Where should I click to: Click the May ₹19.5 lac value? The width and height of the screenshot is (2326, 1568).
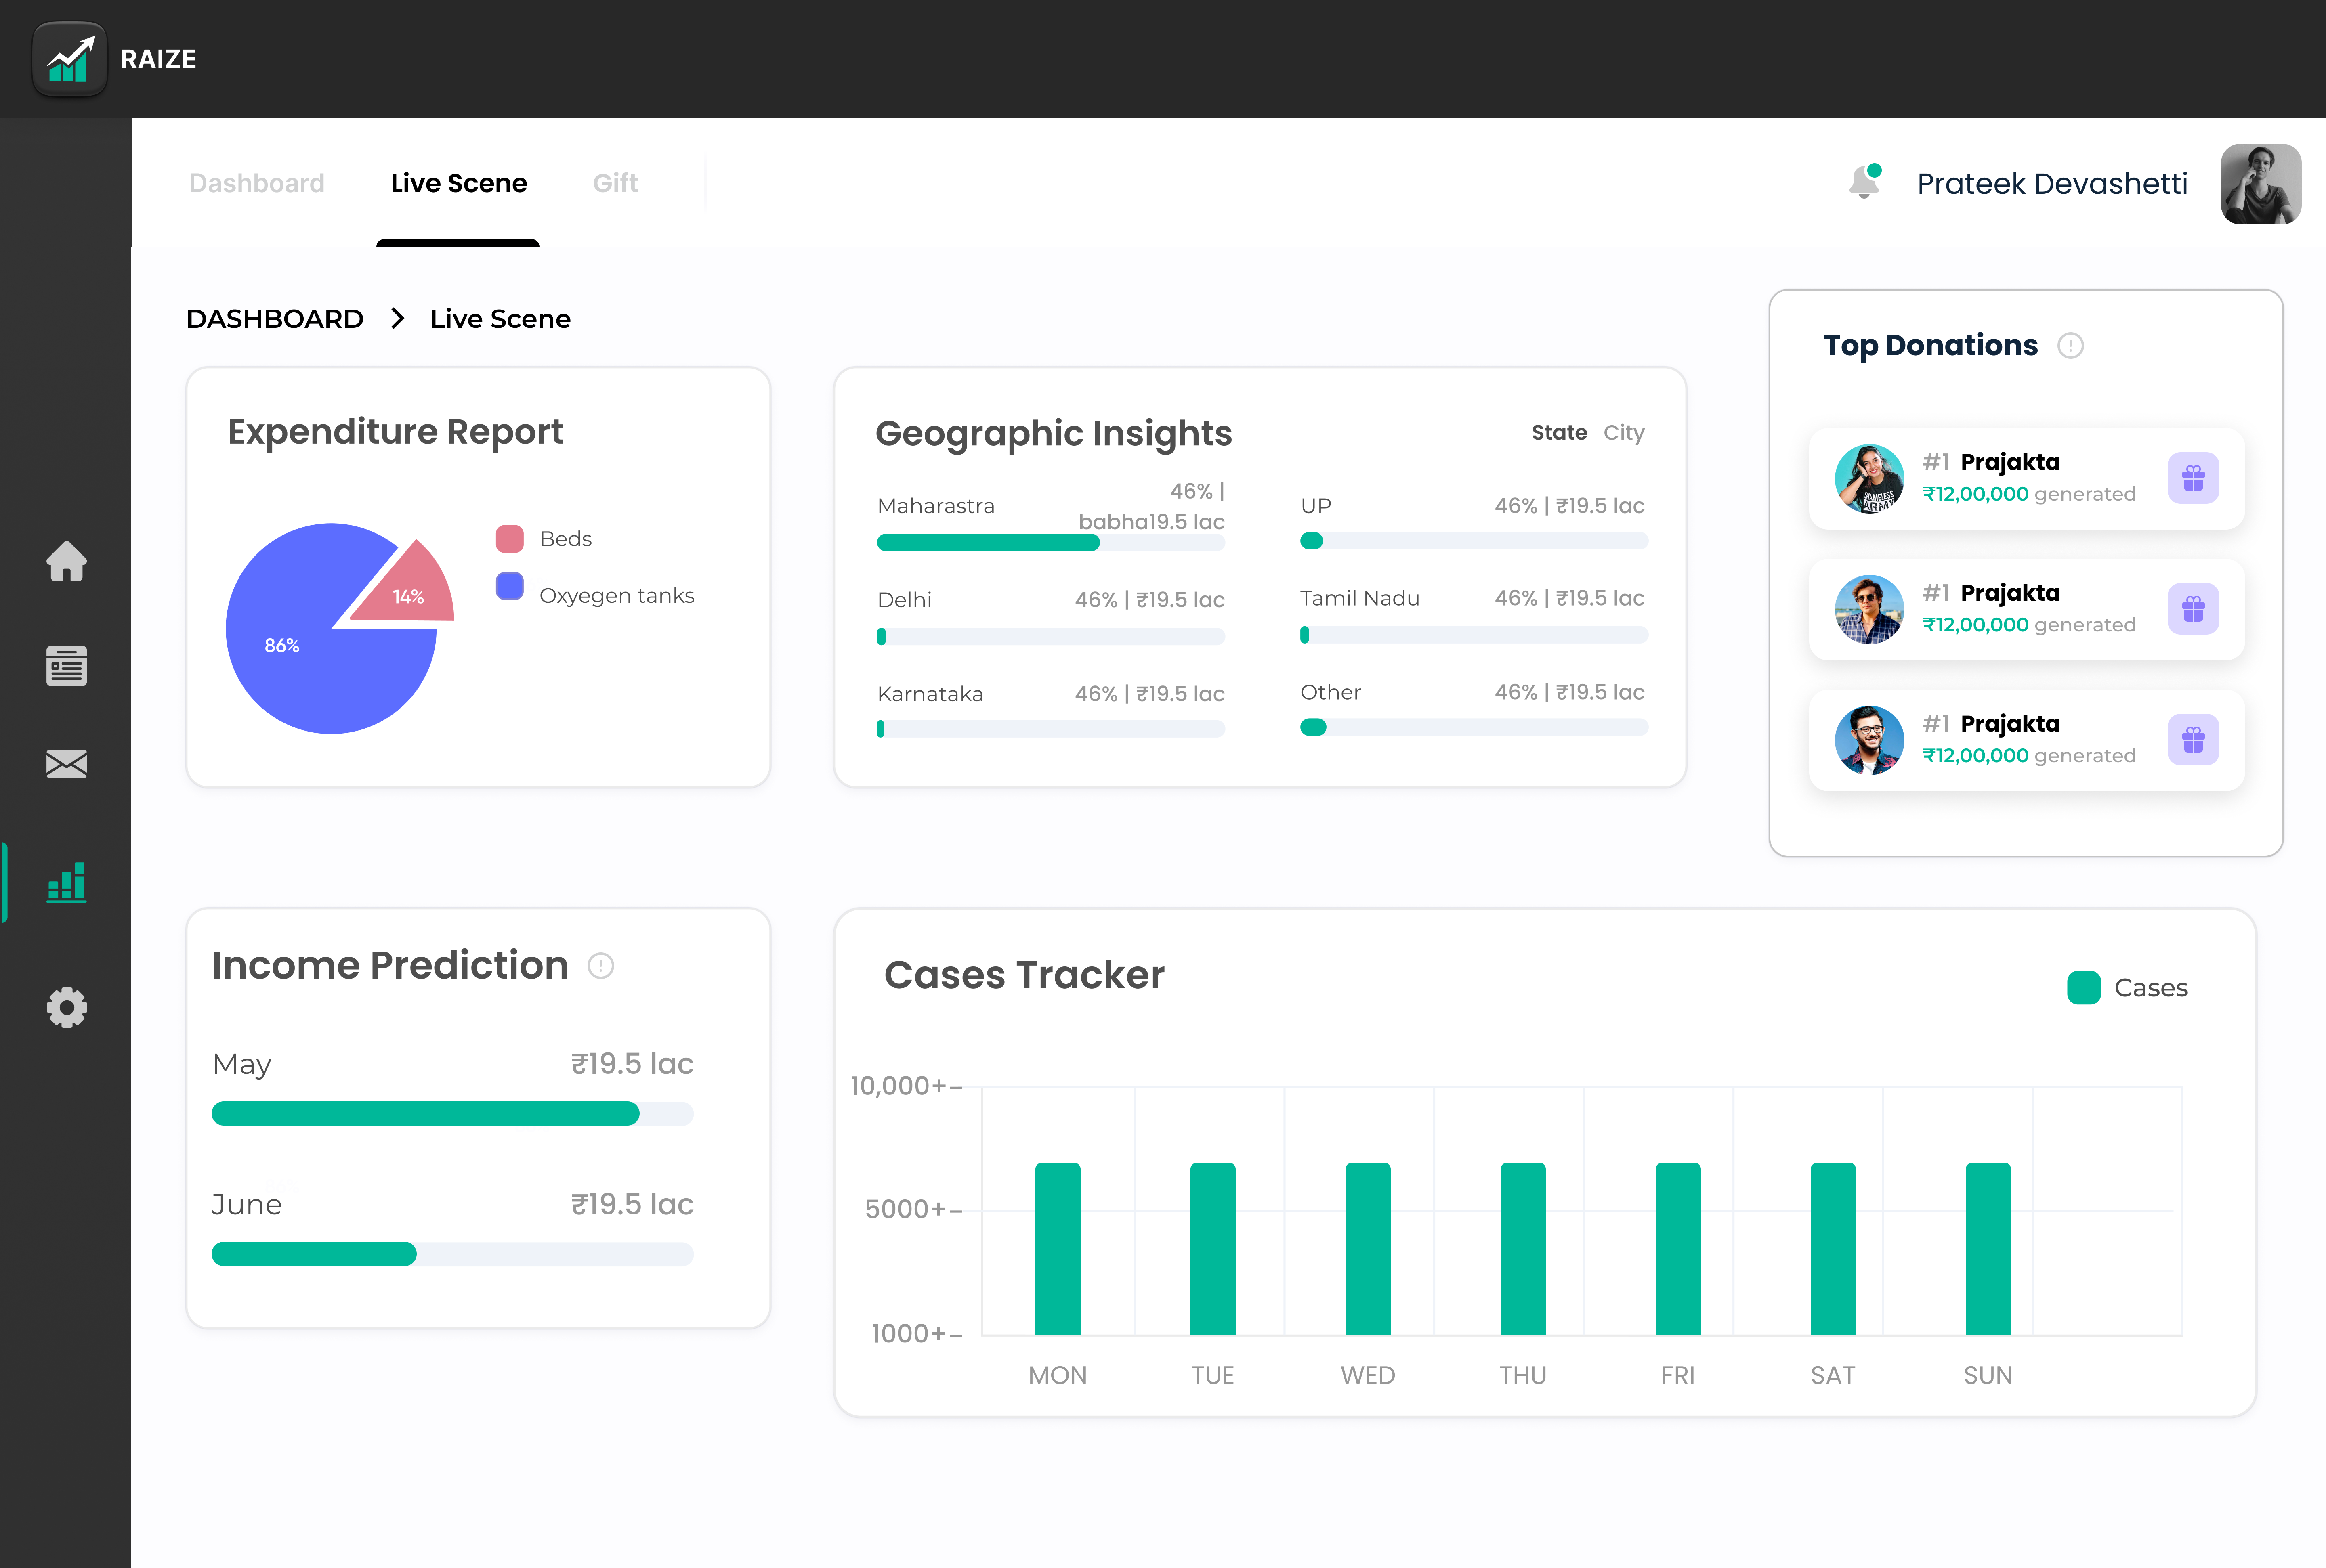[632, 1064]
